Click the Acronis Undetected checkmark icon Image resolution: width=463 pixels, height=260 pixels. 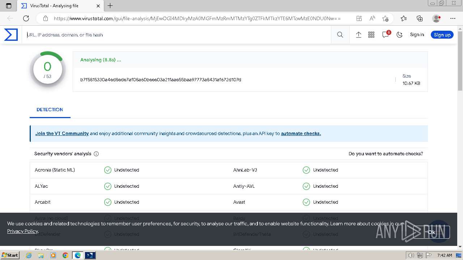(x=108, y=170)
